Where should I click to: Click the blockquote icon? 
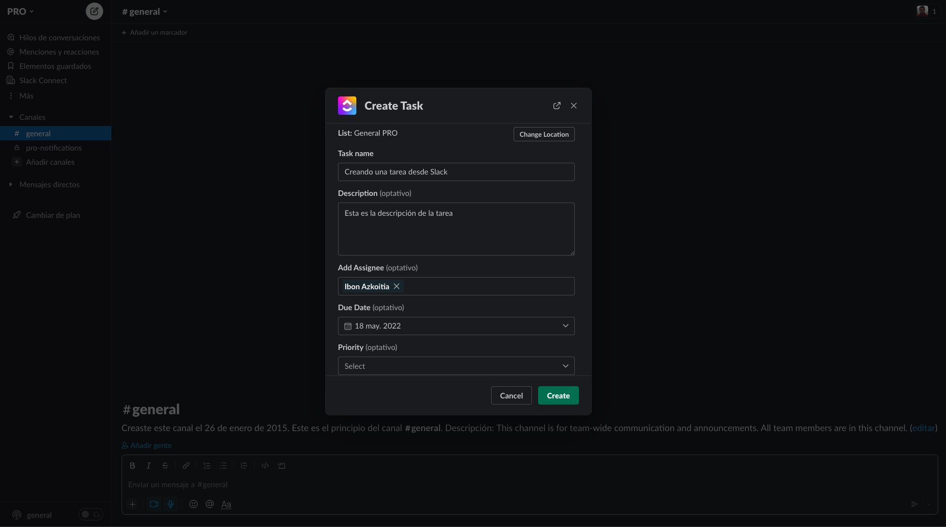[244, 465]
